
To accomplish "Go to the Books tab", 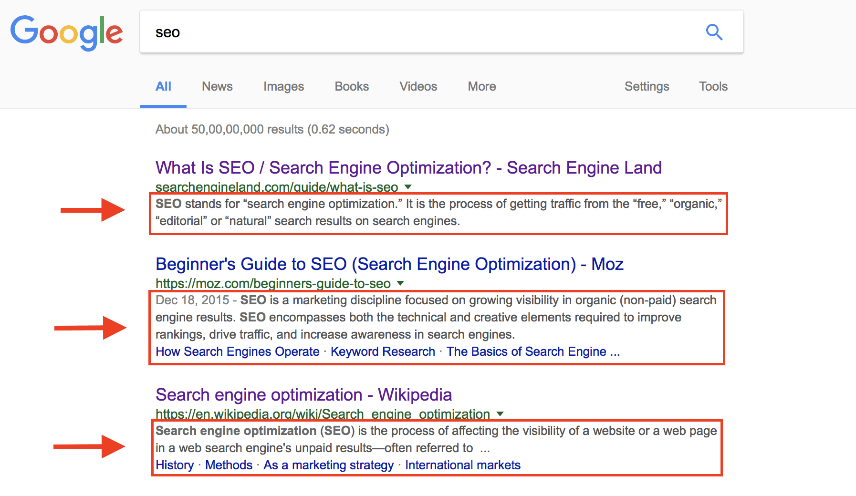I will pyautogui.click(x=352, y=86).
